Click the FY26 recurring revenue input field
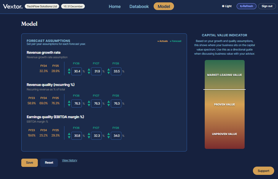The width and height of the screenshot is (278, 179). click(77, 103)
